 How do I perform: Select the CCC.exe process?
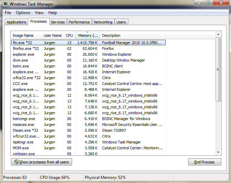(x=88, y=84)
